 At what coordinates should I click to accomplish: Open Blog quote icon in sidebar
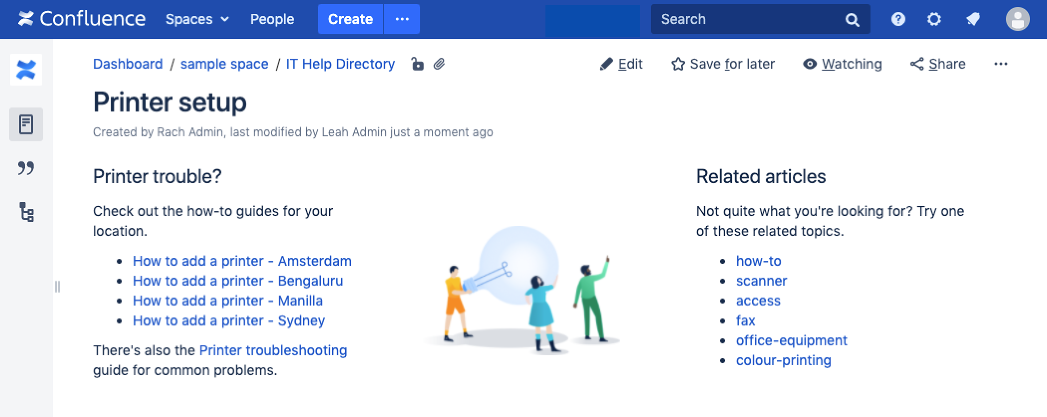(26, 168)
